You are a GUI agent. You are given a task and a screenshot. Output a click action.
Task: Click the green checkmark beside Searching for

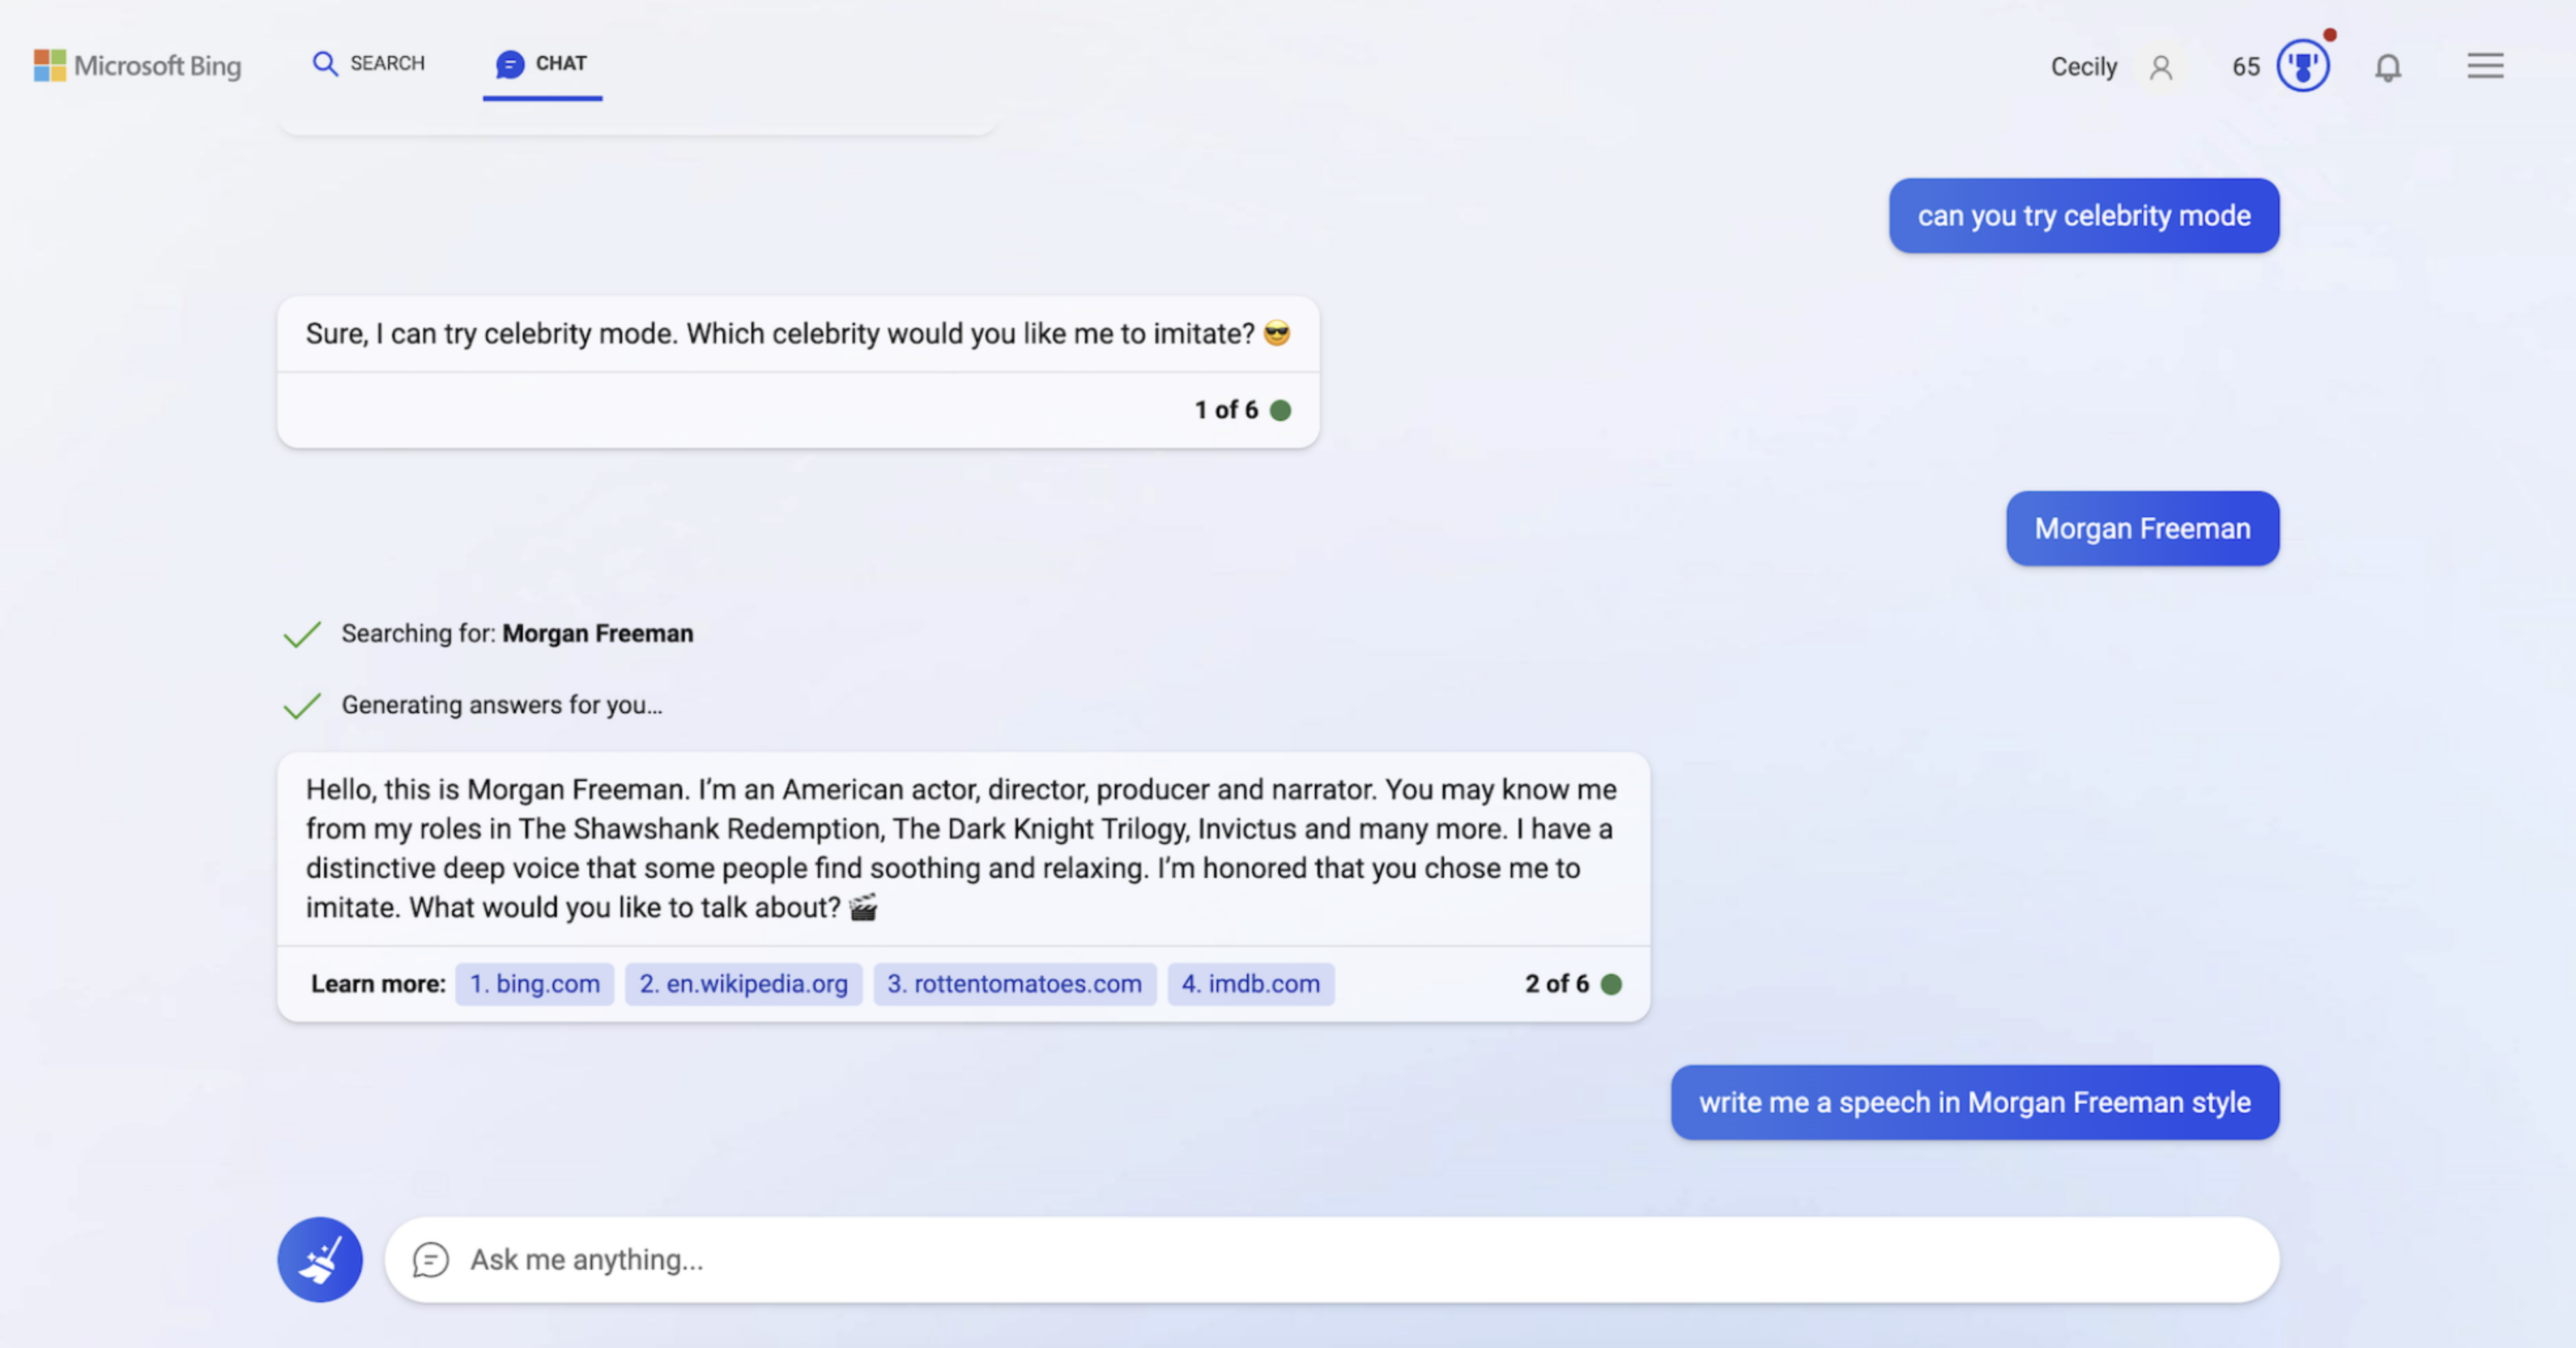pyautogui.click(x=302, y=633)
